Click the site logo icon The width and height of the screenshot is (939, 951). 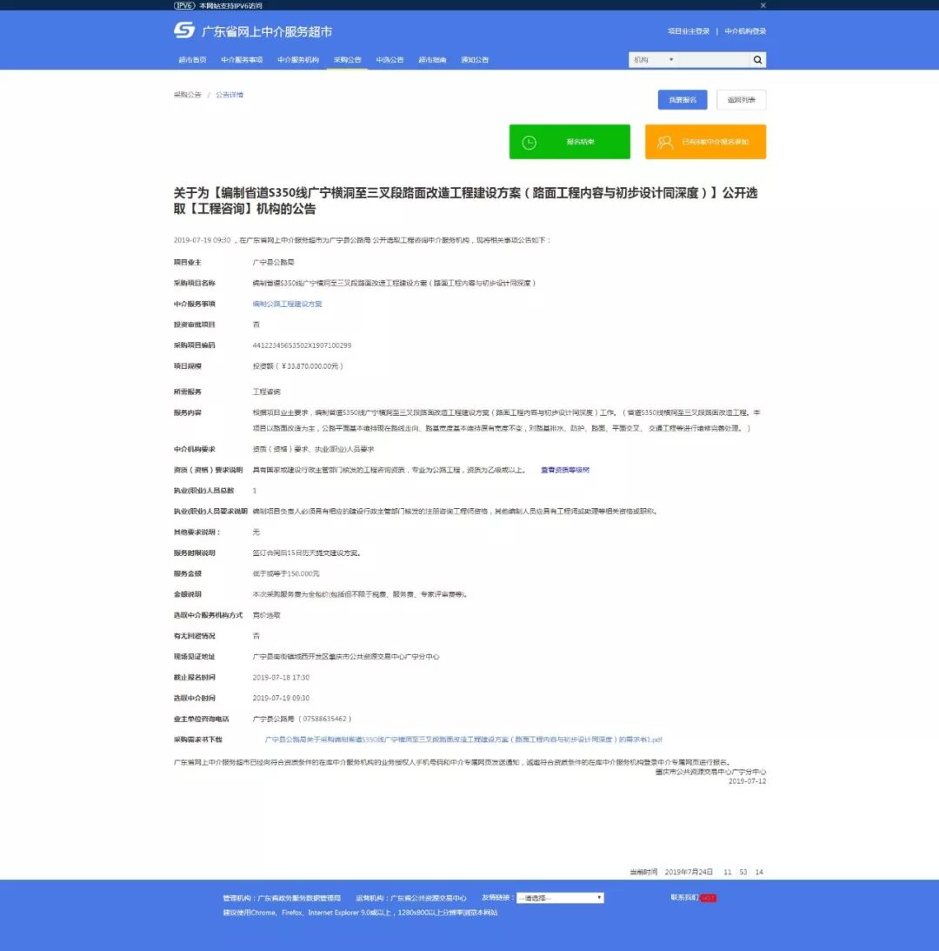tap(184, 30)
